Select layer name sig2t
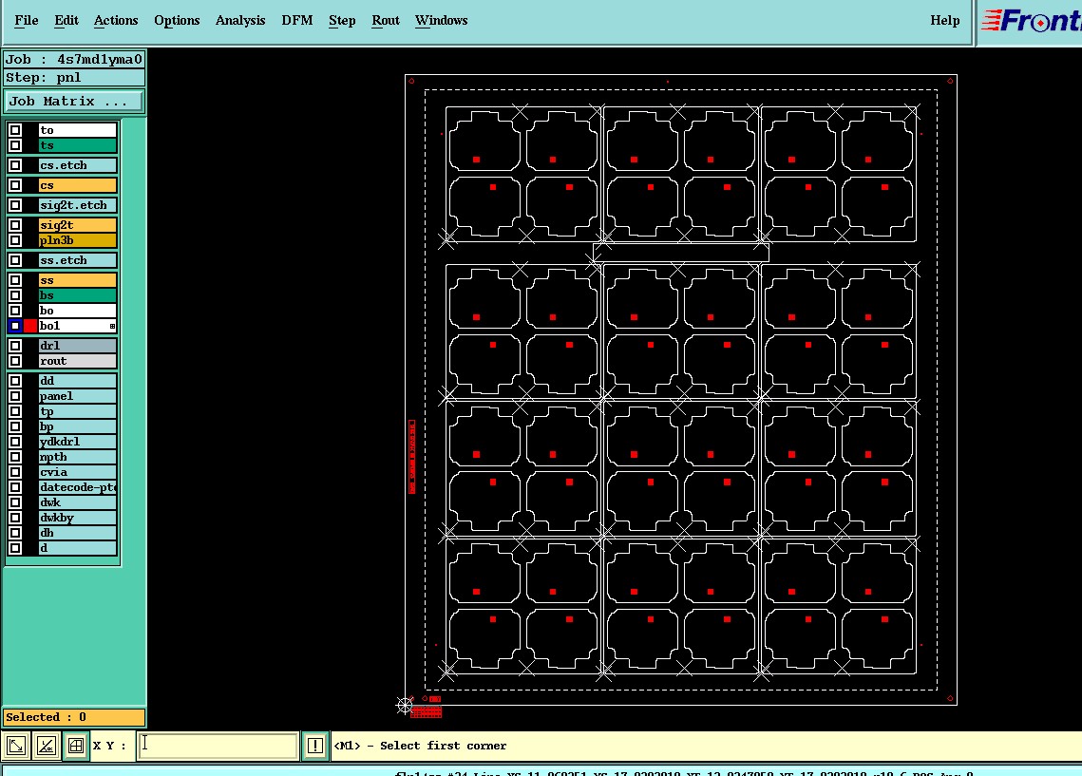1082x776 pixels. [77, 225]
